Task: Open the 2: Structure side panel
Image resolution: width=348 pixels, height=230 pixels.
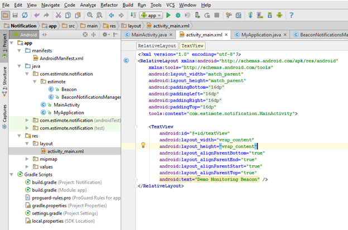Action: point(4,82)
